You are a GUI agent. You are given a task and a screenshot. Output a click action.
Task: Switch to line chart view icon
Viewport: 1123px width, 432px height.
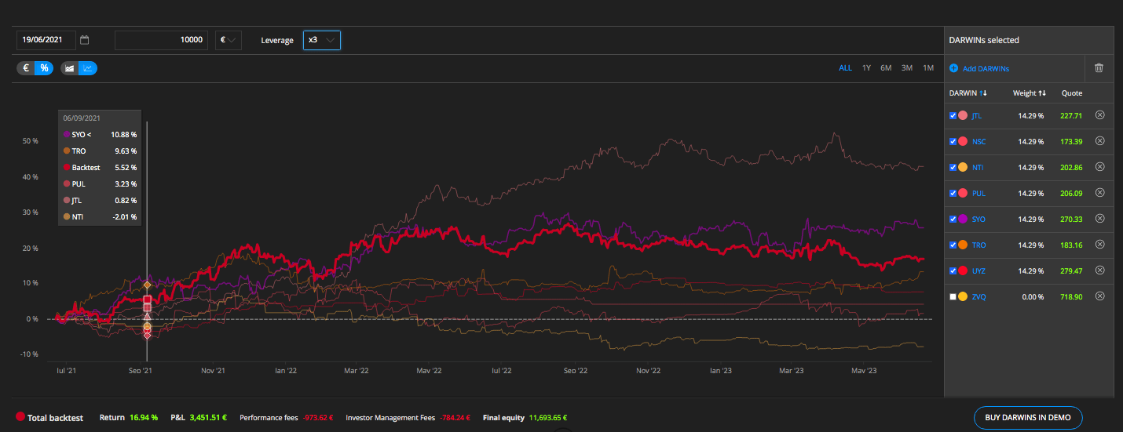point(88,68)
